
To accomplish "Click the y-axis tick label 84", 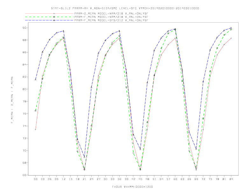I will click(x=24, y=64).
